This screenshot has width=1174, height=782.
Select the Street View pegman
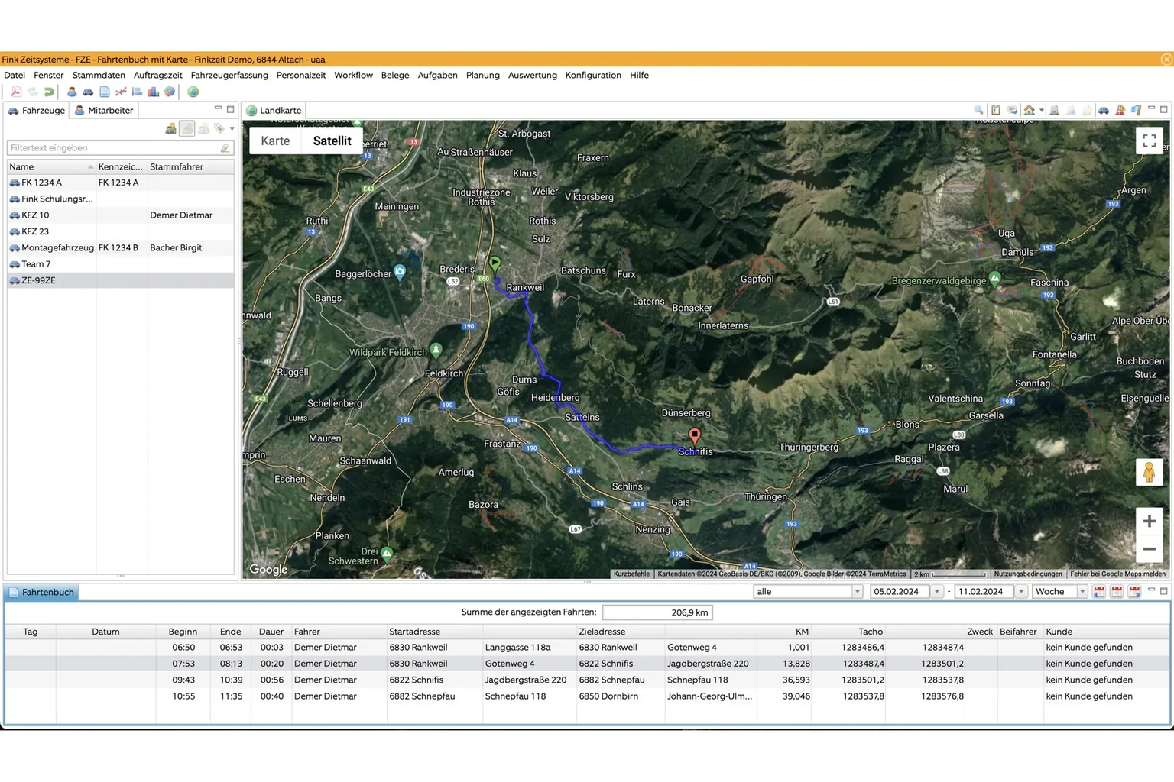(1149, 473)
